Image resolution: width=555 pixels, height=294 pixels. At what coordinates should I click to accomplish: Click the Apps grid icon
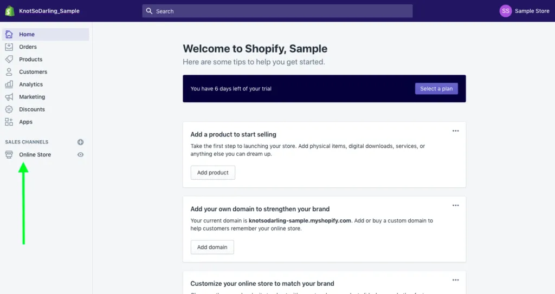point(9,122)
